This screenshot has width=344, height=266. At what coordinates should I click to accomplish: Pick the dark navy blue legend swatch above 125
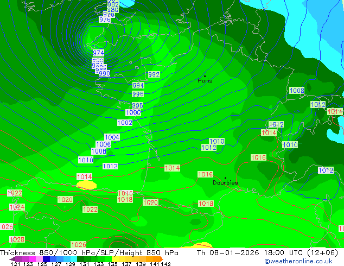tap(46, 259)
